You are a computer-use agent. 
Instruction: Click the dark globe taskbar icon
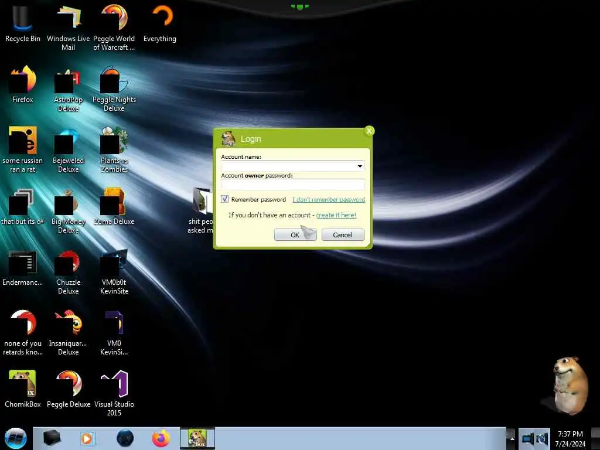click(125, 438)
